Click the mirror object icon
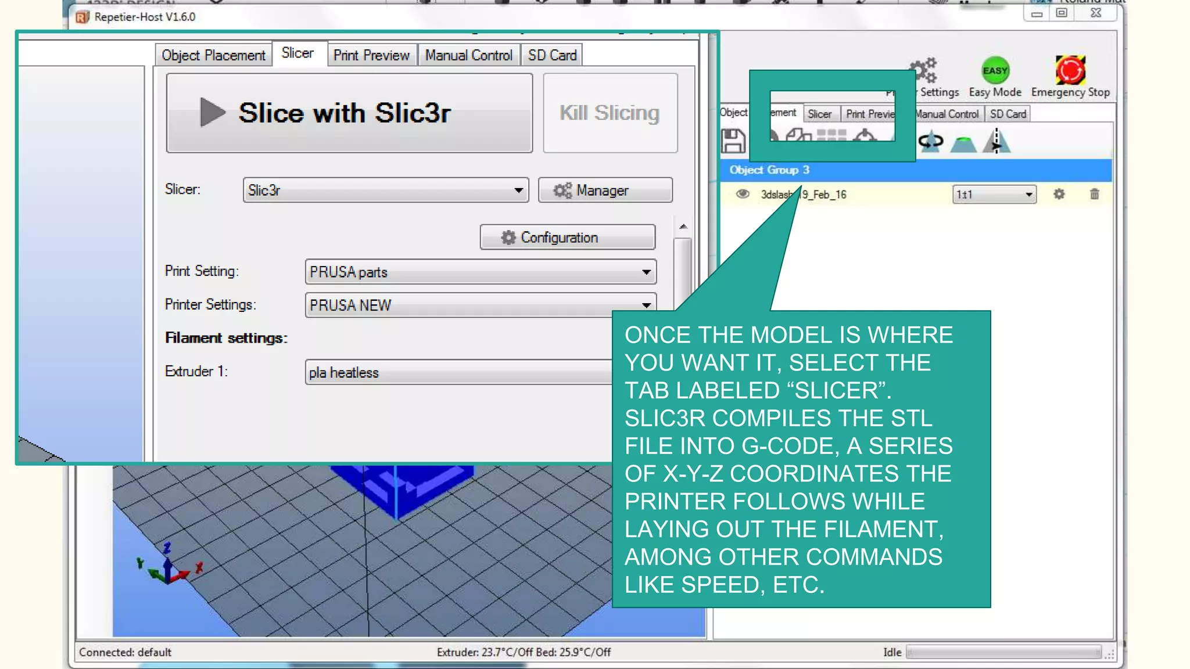The image size is (1190, 669). [x=997, y=141]
